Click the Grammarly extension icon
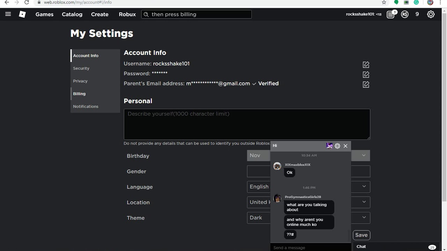The width and height of the screenshot is (447, 251). click(416, 2)
